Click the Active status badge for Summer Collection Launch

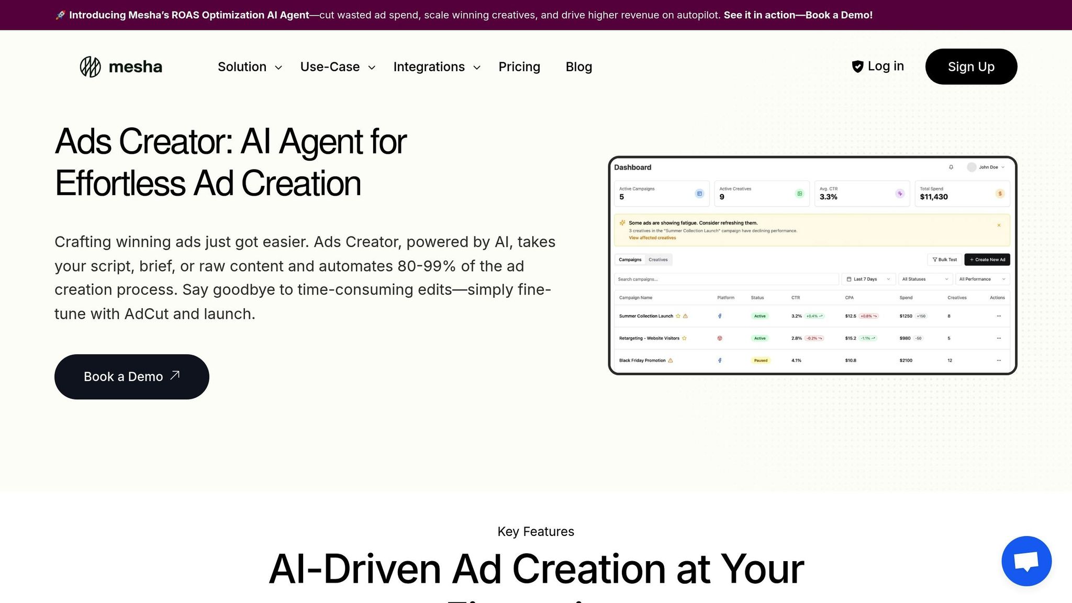[760, 316]
